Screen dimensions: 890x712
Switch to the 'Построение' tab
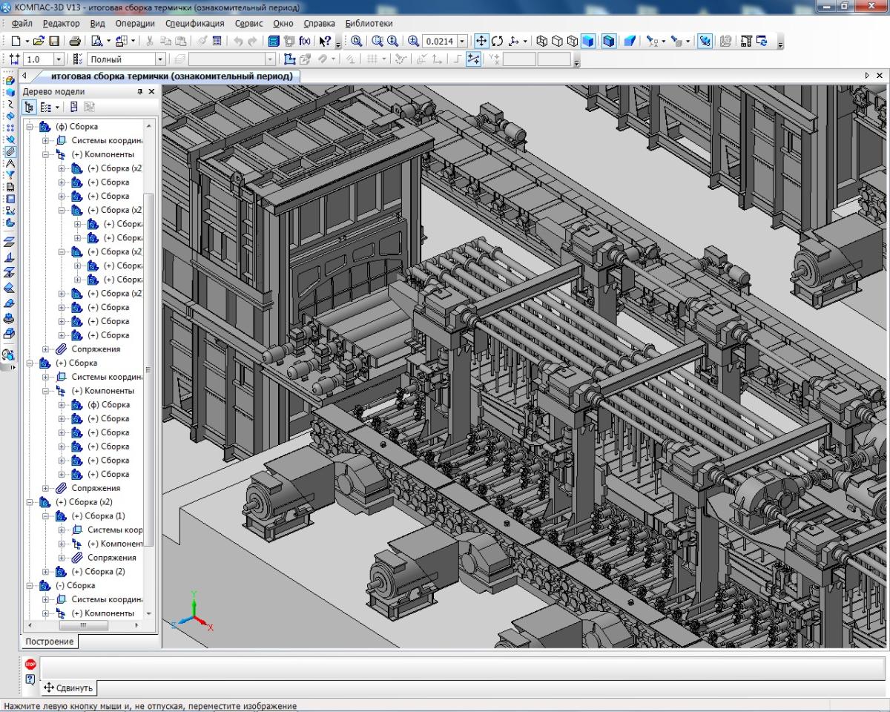tap(50, 642)
